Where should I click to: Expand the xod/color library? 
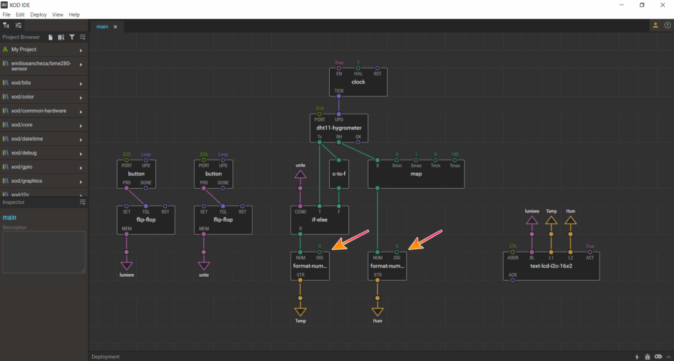pyautogui.click(x=81, y=98)
